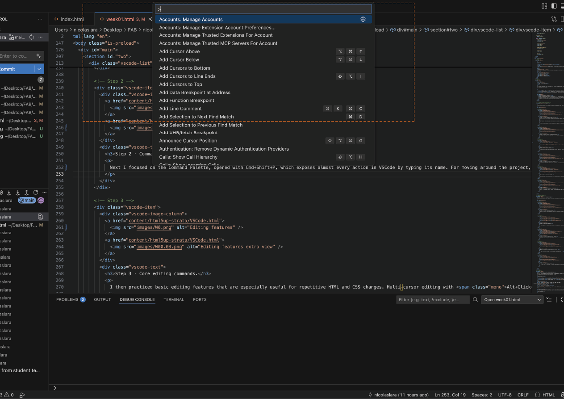Click the gear icon beside Manage Accounts
Viewport: 564px width, 399px height.
(363, 20)
